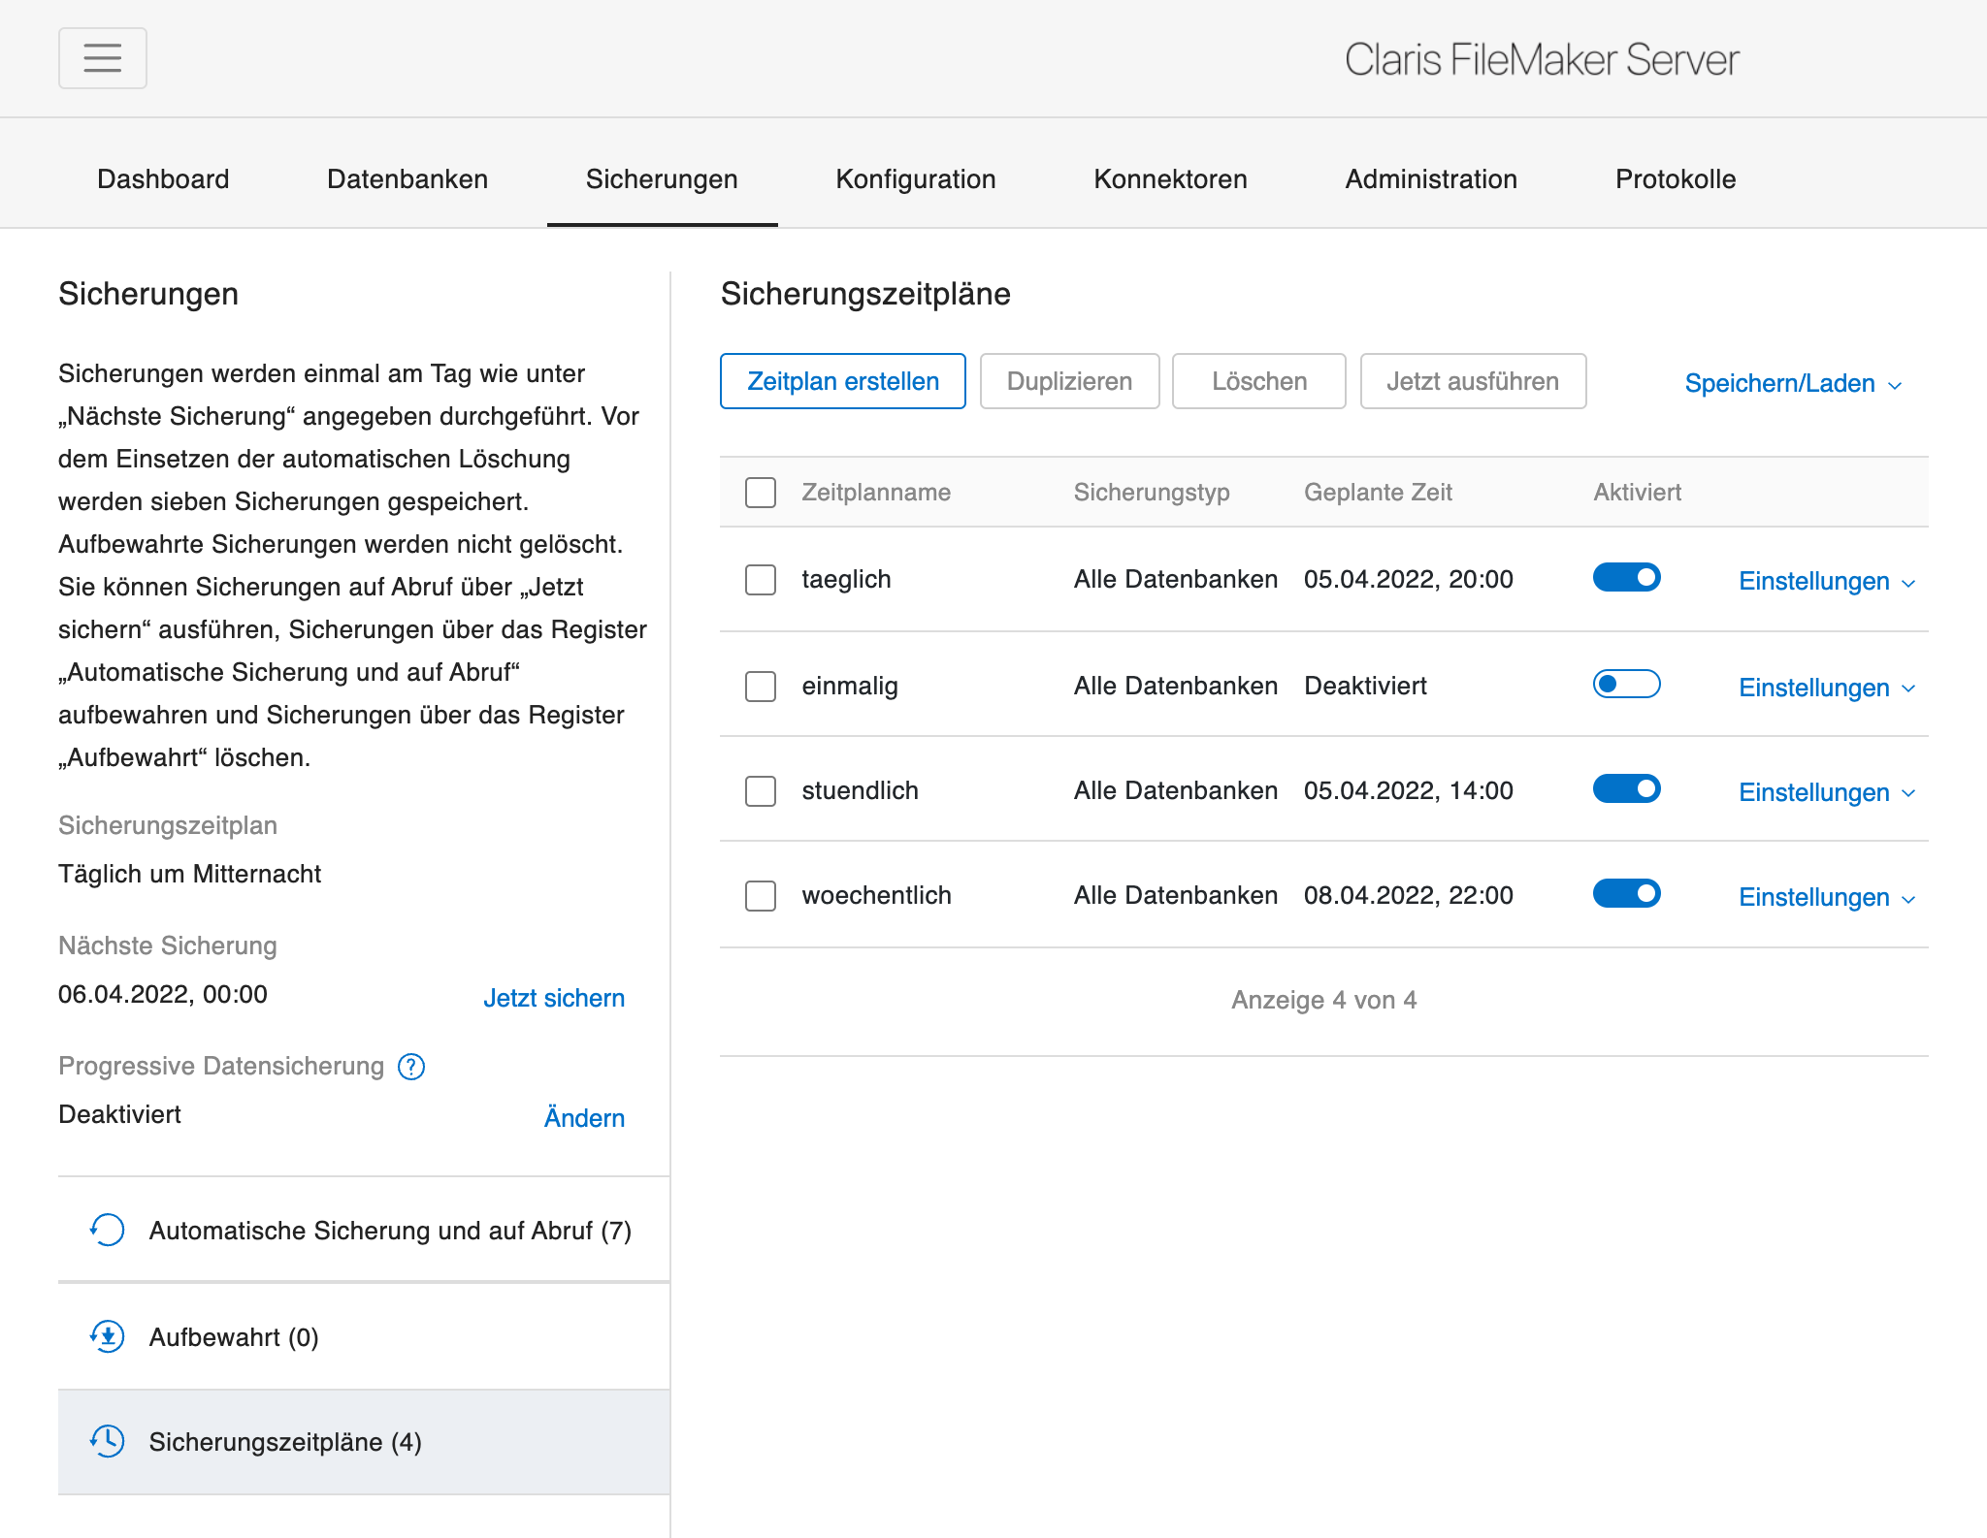1987x1538 pixels.
Task: Click the 08.04.2022, 22:00 planned time
Action: pyautogui.click(x=1409, y=896)
